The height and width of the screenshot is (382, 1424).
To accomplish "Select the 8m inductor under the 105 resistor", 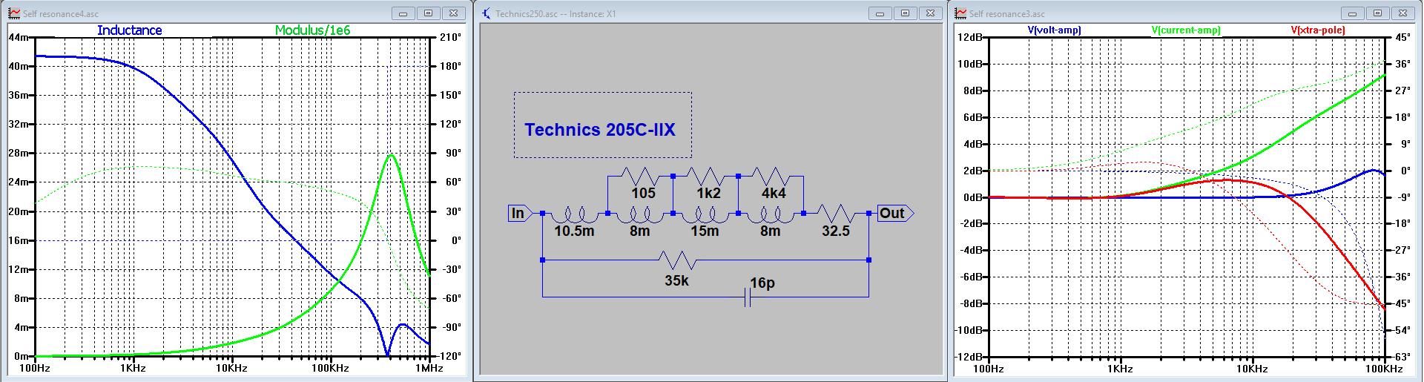I will (x=640, y=214).
